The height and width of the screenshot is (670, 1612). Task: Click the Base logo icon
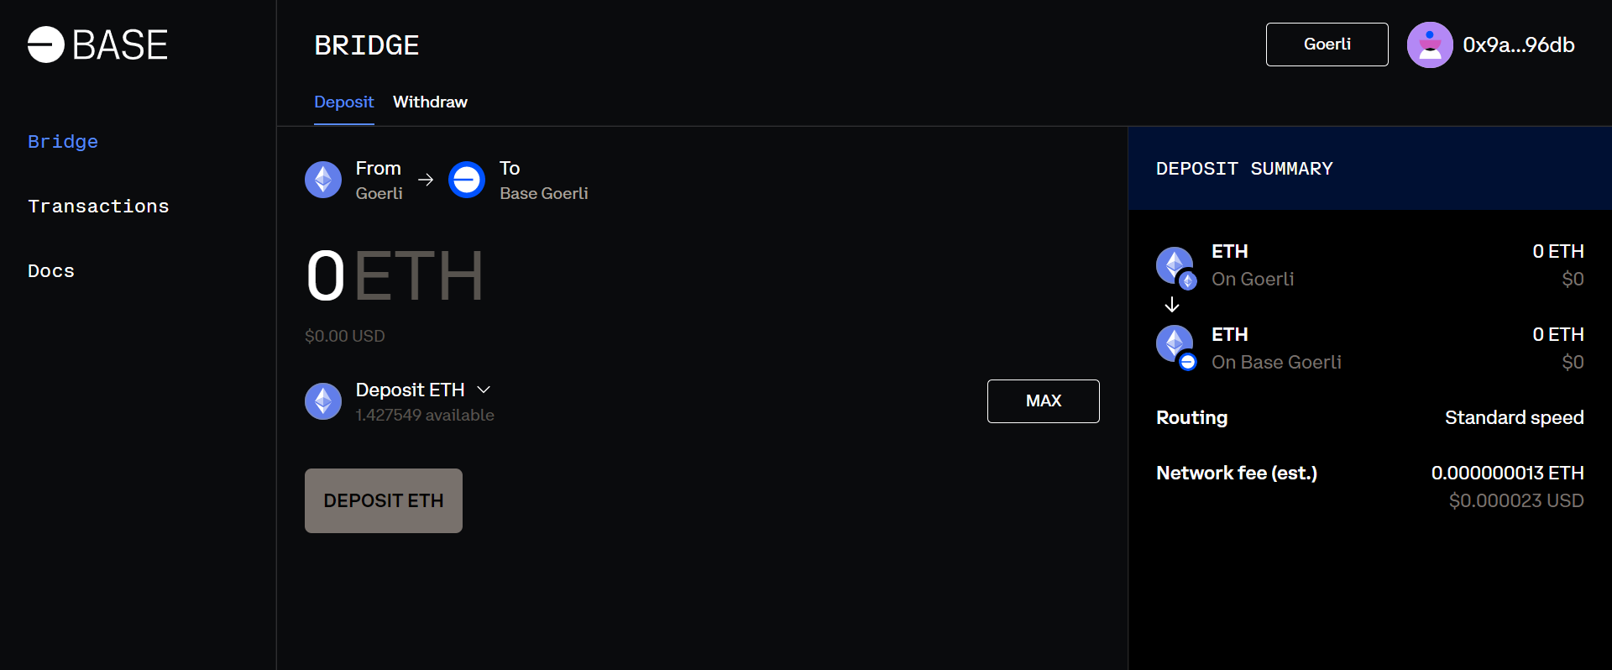pos(46,44)
